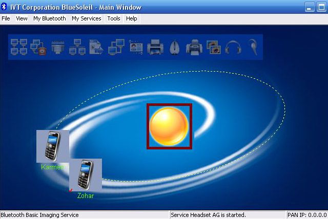
Task: Select the Bluetooth Fax service icon
Action: [194, 47]
